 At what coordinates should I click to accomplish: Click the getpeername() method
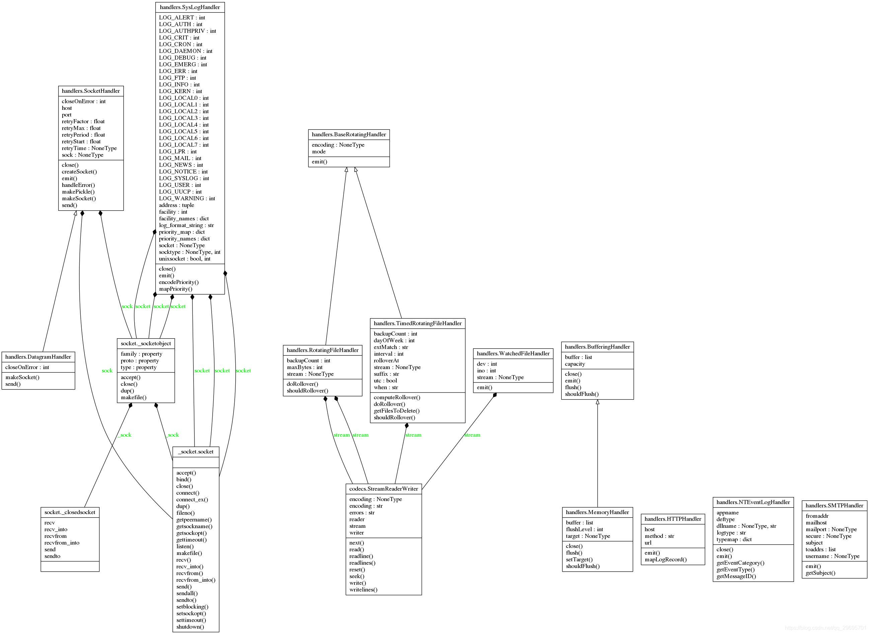tap(194, 520)
